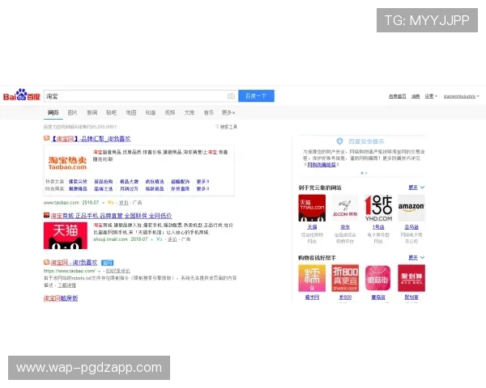Screen dimensions: 486x388
Task: Click the 了解详情 link
Action: coord(66,285)
